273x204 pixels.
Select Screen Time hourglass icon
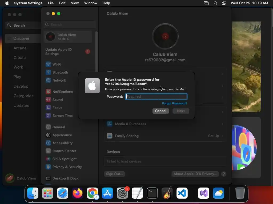(x=48, y=116)
